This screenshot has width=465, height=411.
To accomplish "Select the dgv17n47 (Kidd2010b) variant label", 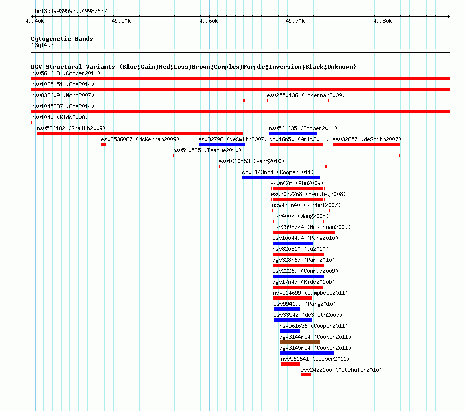I will coord(304,282).
